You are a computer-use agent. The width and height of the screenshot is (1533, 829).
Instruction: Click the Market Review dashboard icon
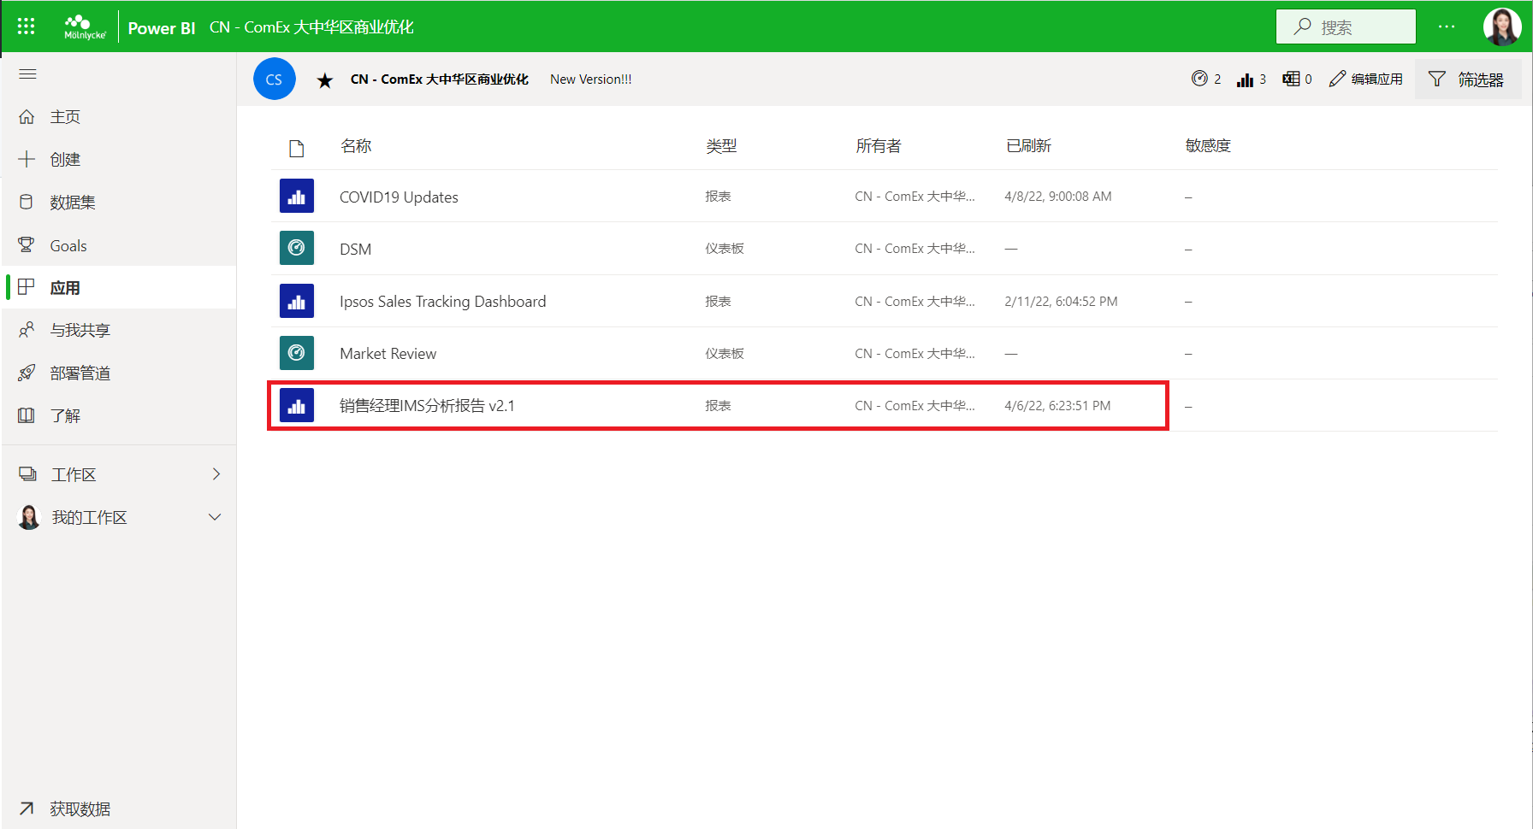tap(297, 353)
